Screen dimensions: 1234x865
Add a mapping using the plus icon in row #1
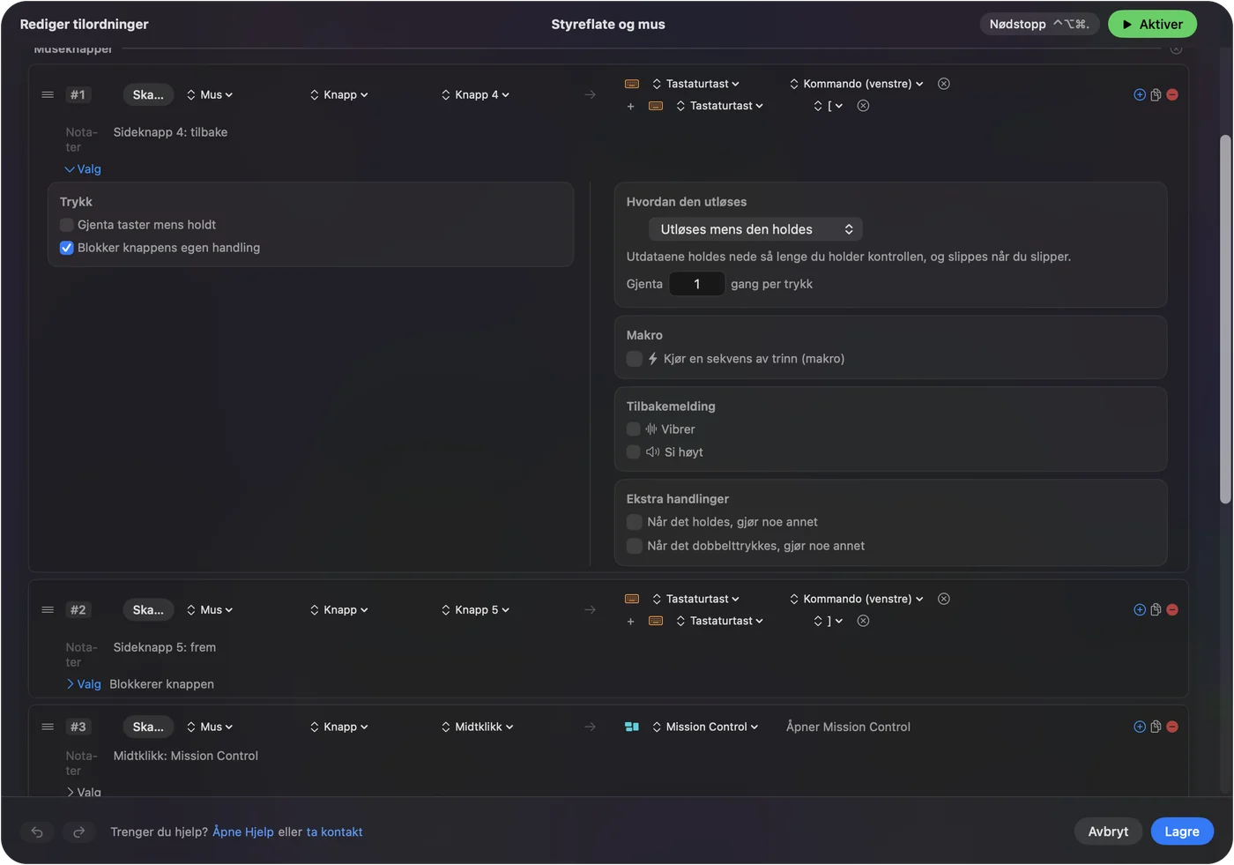click(1140, 94)
